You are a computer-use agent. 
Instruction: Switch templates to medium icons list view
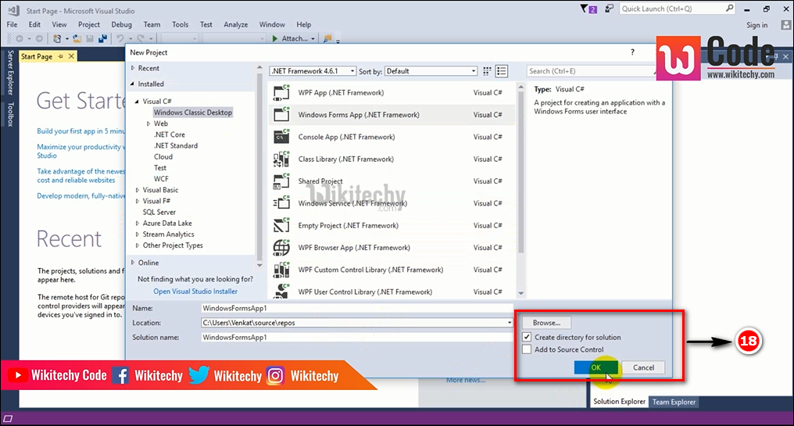click(x=502, y=71)
